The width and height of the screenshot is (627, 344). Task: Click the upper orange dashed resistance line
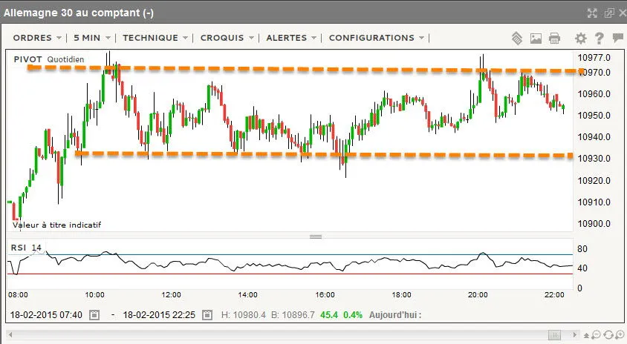(304, 70)
